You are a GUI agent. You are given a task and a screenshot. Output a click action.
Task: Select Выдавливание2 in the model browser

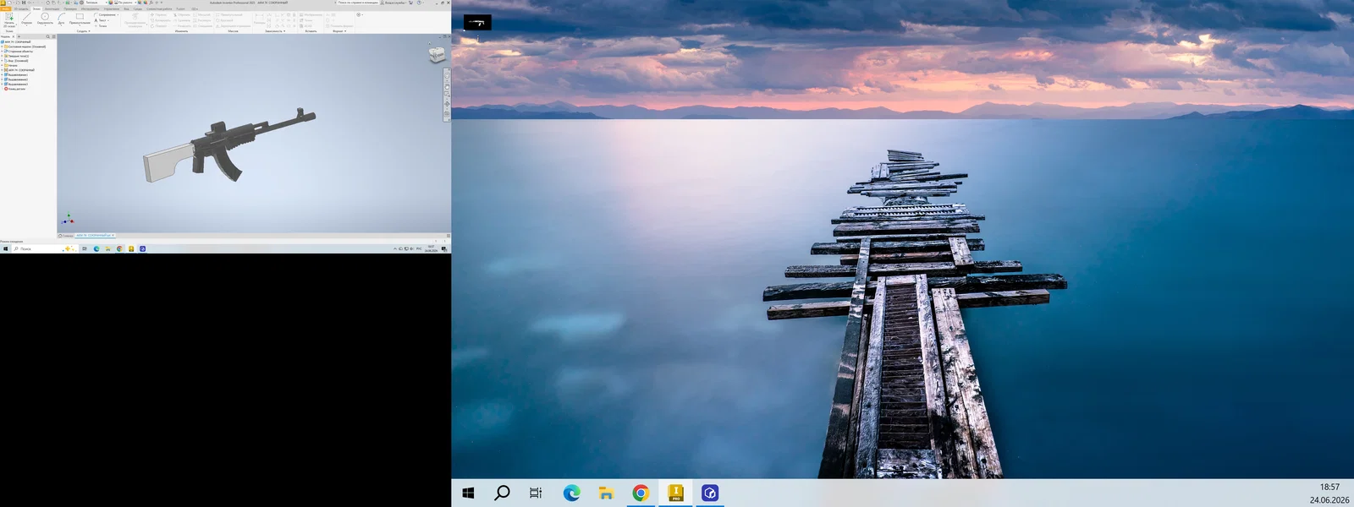tap(17, 79)
